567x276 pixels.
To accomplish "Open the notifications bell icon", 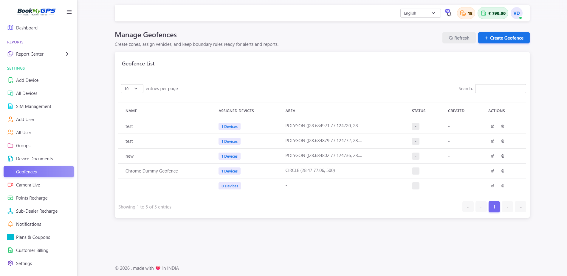I will (x=448, y=13).
